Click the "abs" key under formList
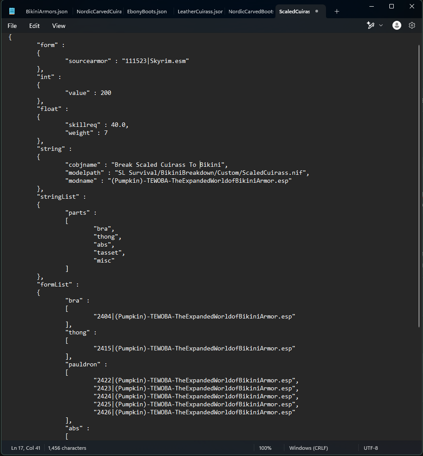 pos(74,428)
